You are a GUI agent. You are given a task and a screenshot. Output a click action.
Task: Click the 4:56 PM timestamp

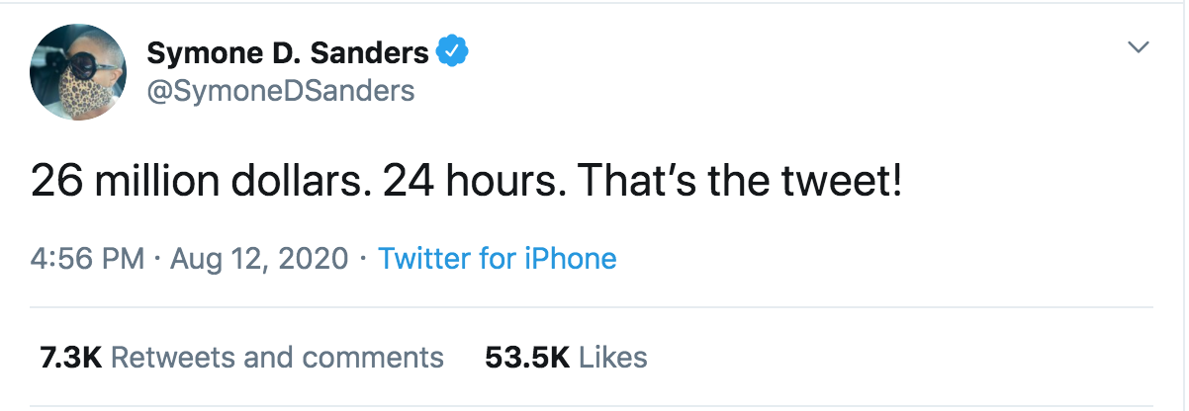pyautogui.click(x=88, y=259)
